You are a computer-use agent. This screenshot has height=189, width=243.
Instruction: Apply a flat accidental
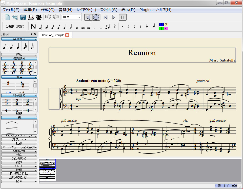click(140, 26)
